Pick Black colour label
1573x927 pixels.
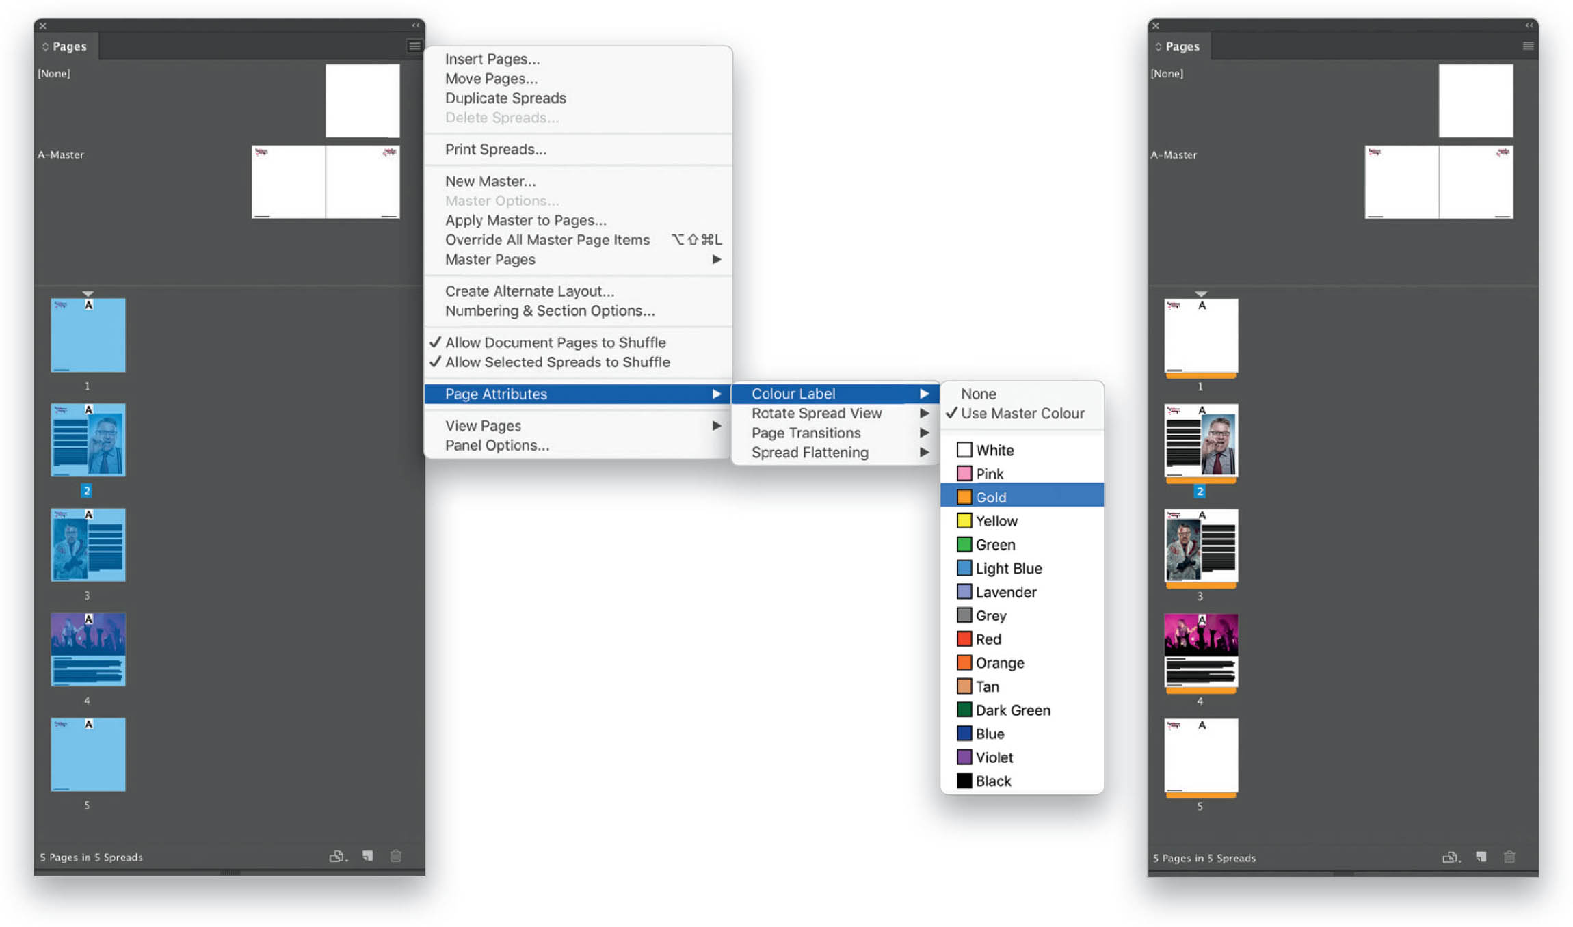coord(1022,781)
